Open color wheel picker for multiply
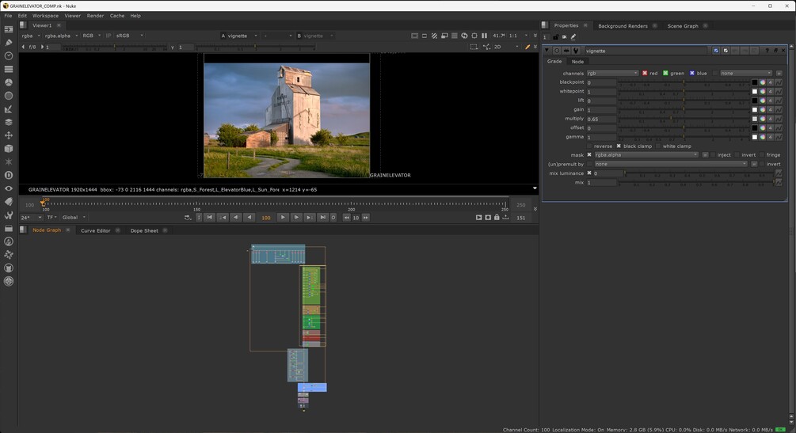Screen dimensions: 796x433 point(763,119)
